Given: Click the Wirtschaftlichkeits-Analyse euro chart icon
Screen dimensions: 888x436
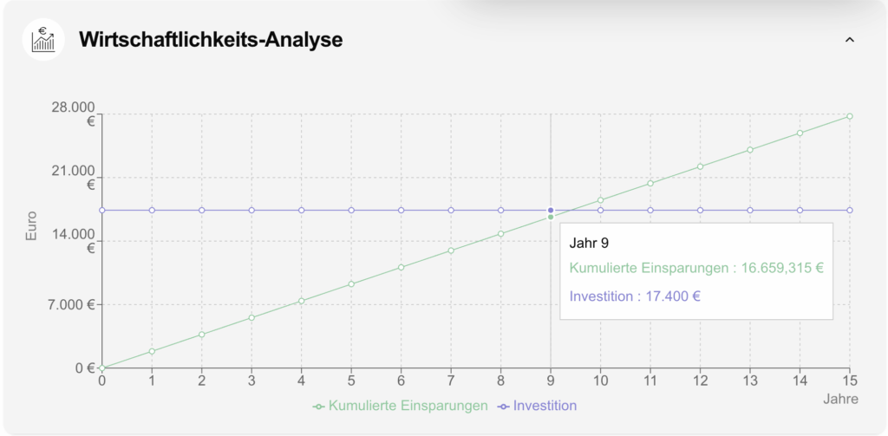Looking at the screenshot, I should [42, 40].
